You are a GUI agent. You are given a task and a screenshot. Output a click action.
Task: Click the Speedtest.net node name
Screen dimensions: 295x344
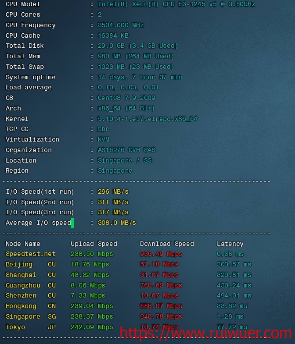click(x=30, y=254)
